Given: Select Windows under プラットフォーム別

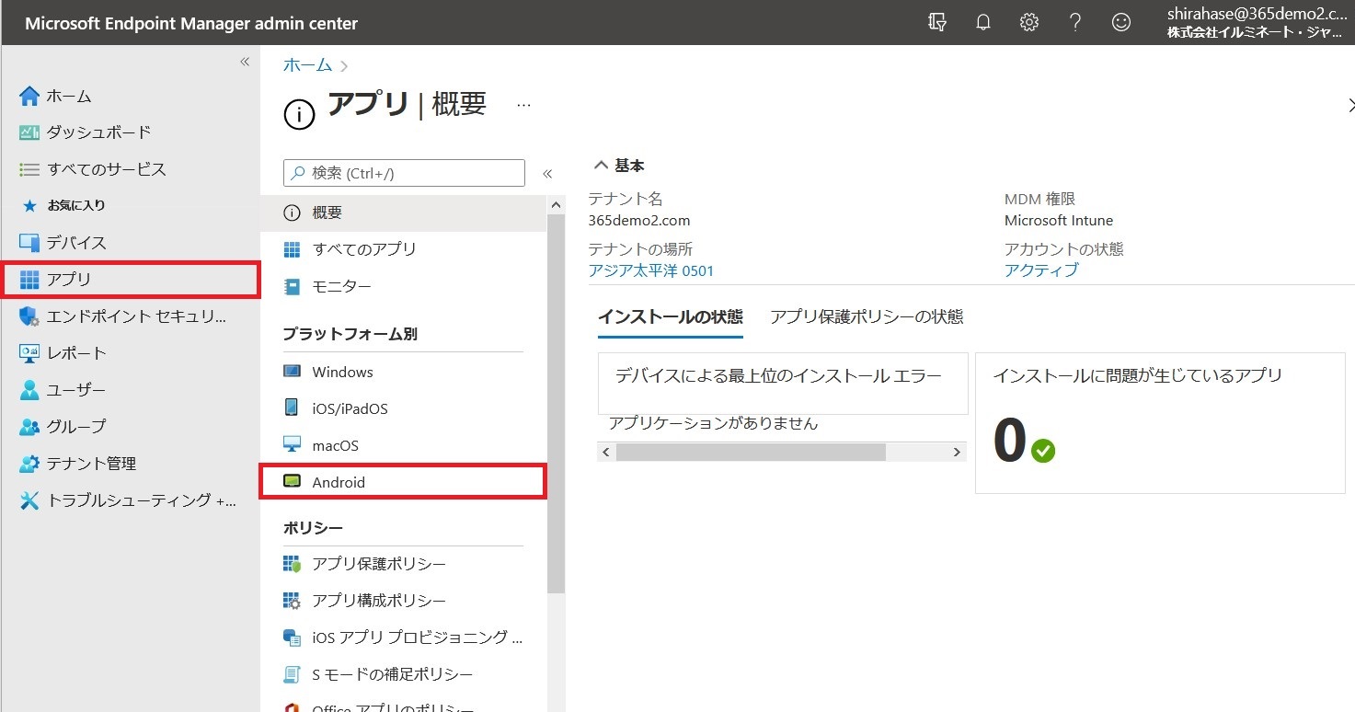Looking at the screenshot, I should [342, 372].
